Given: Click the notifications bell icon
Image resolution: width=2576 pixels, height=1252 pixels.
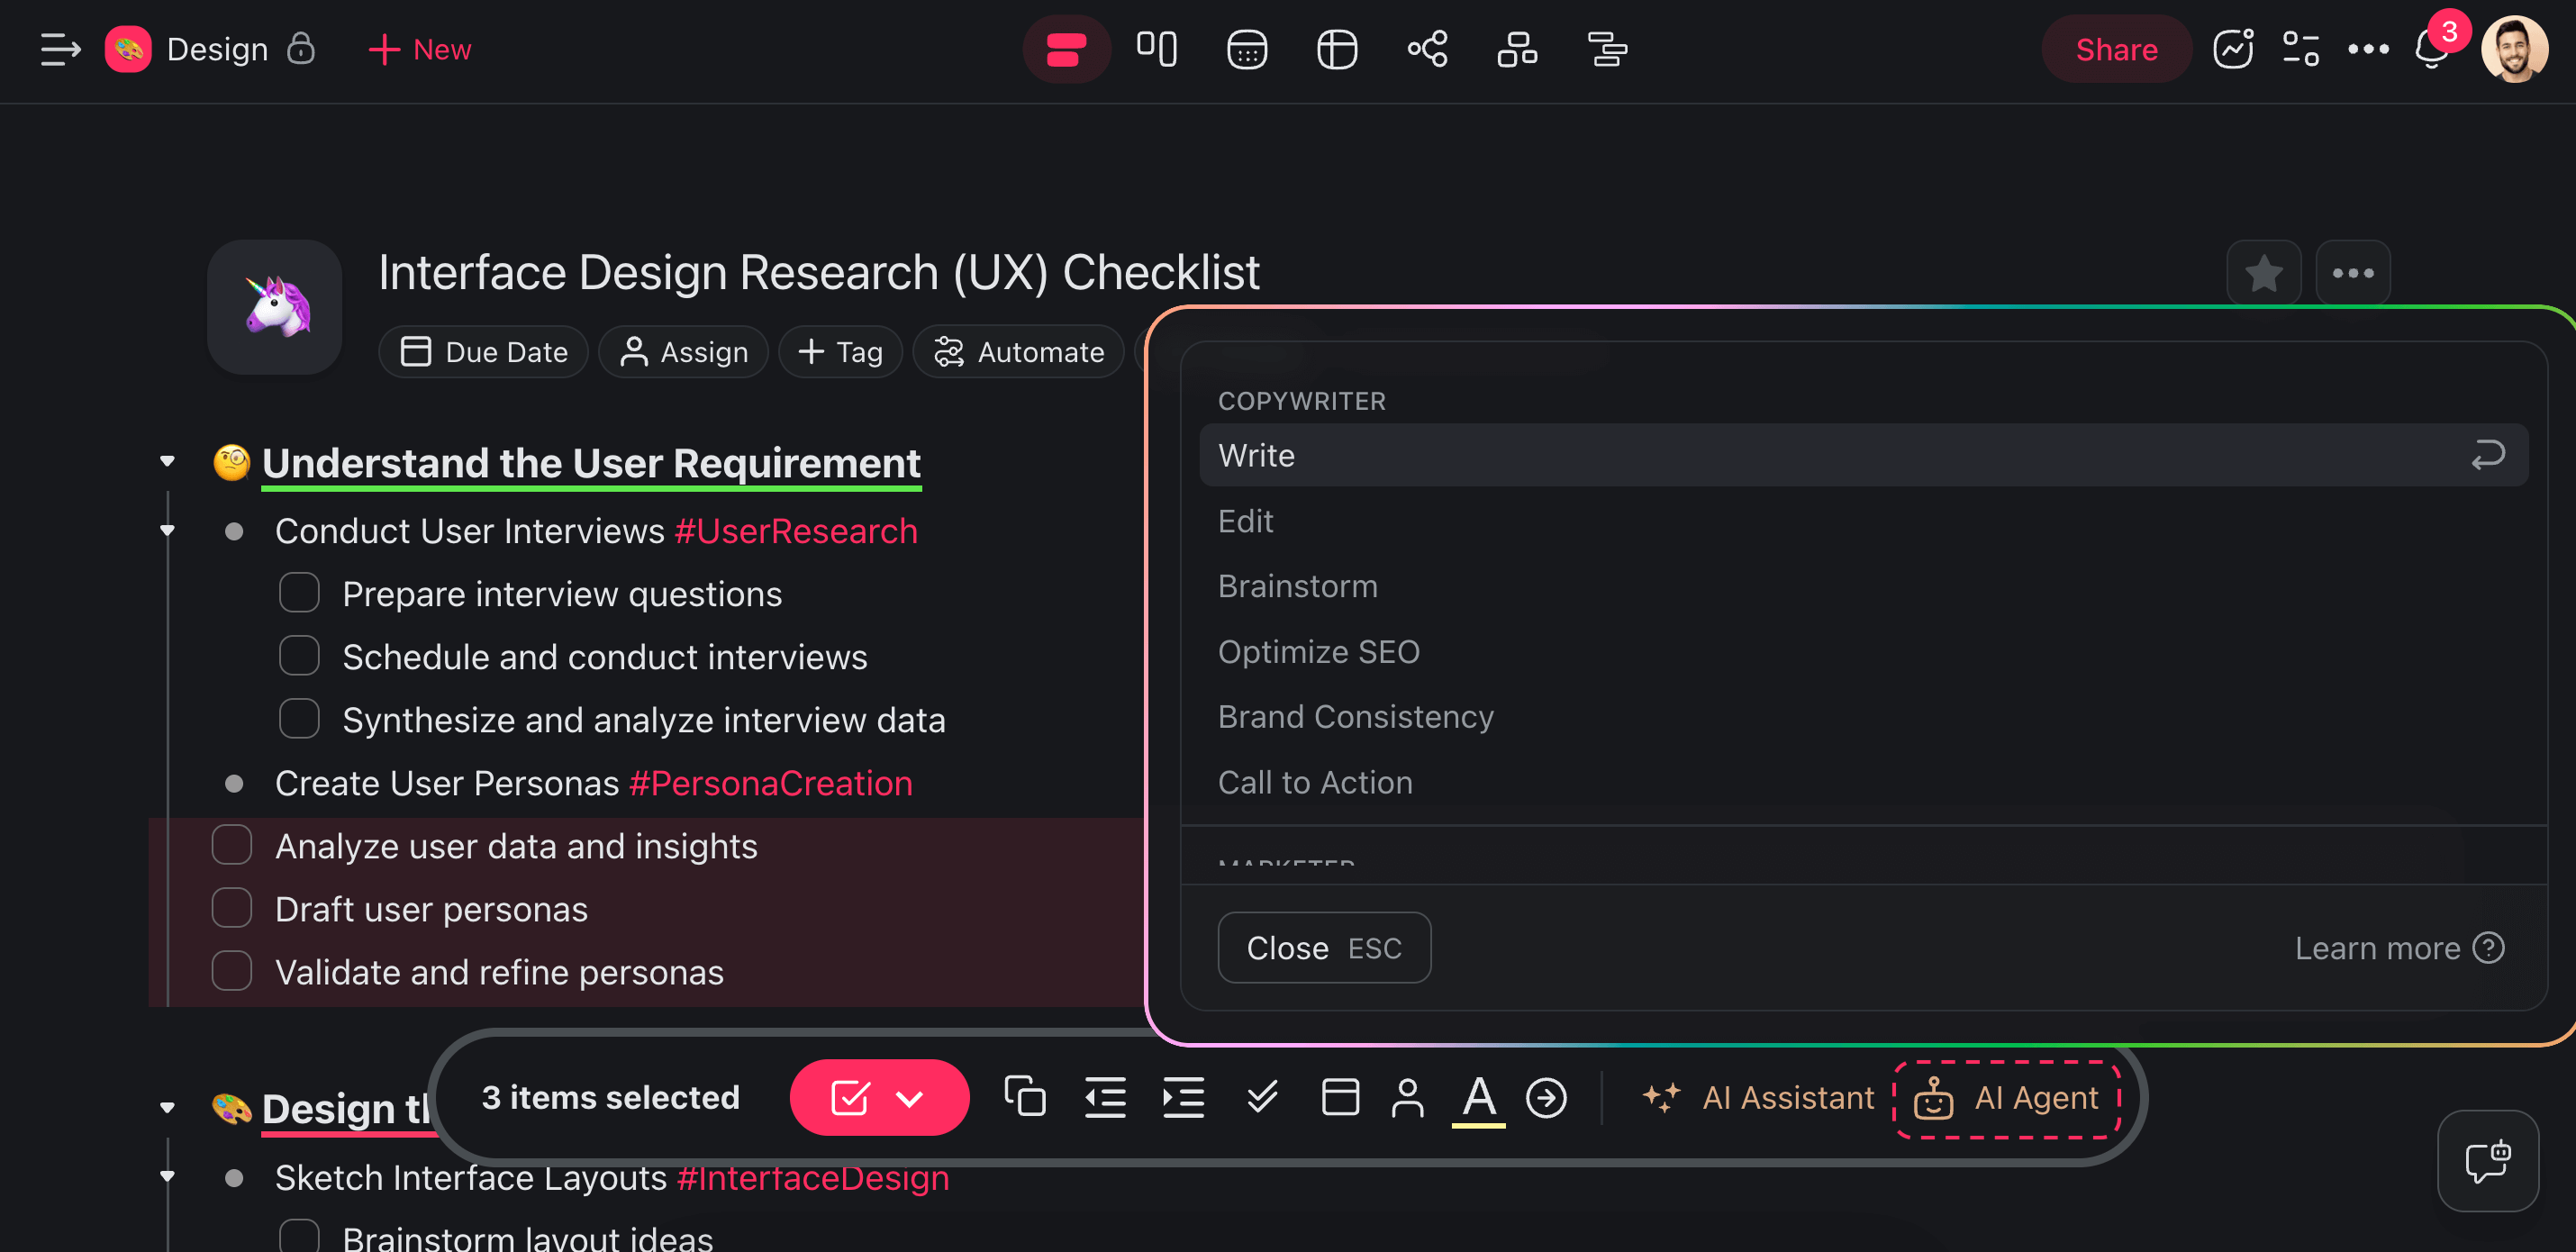Looking at the screenshot, I should pyautogui.click(x=2431, y=51).
